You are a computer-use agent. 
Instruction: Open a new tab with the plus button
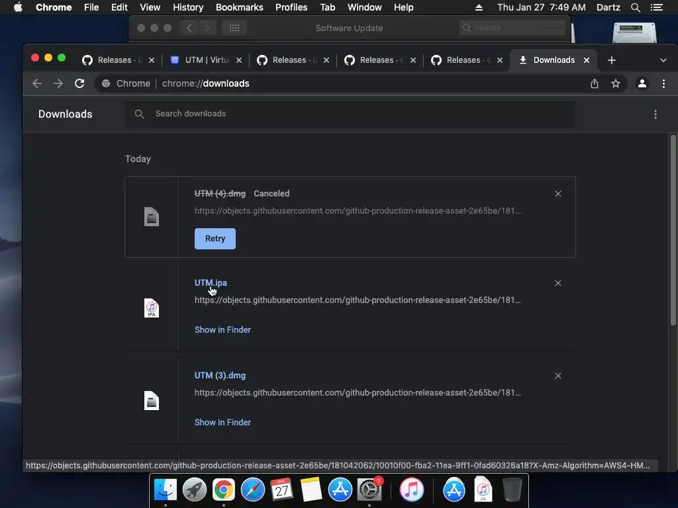coord(611,60)
